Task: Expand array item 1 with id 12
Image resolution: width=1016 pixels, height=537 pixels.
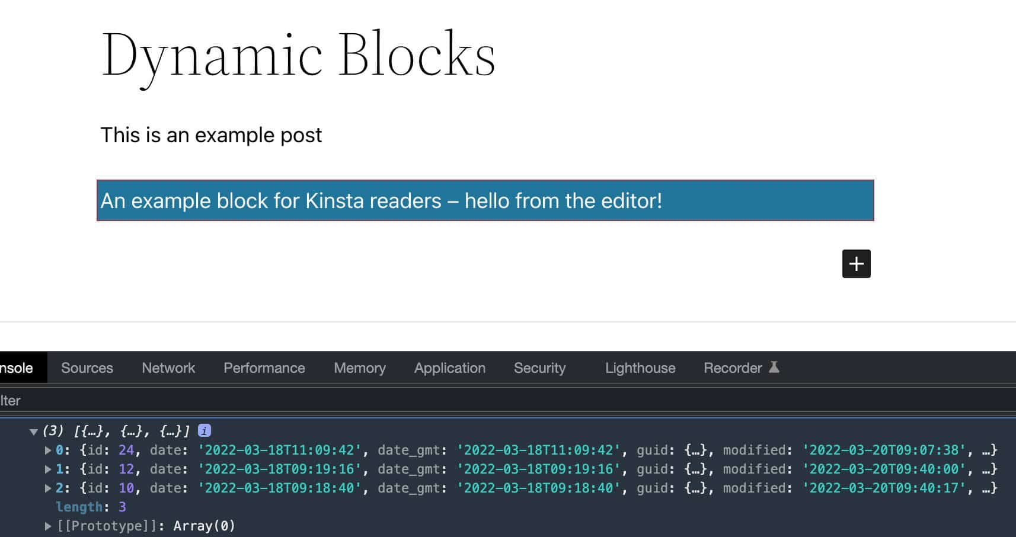Action: coord(48,469)
